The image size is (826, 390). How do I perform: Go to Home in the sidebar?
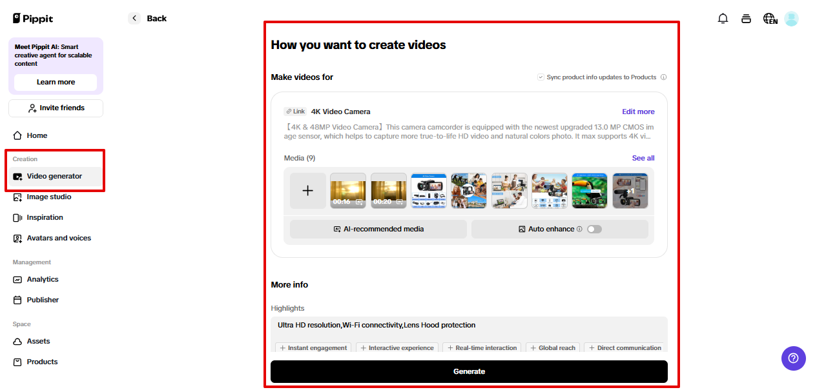(x=37, y=135)
